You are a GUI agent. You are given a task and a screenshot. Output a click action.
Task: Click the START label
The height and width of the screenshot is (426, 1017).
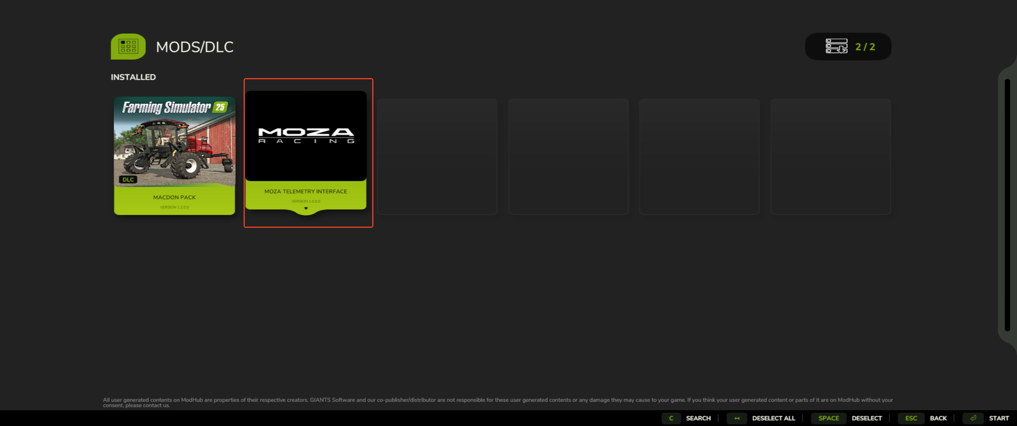coord(998,418)
